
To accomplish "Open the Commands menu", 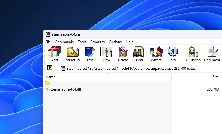I will click(x=64, y=42).
